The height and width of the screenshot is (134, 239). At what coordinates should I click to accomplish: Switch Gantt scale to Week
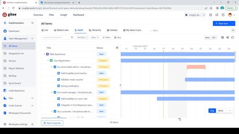pos(221,111)
